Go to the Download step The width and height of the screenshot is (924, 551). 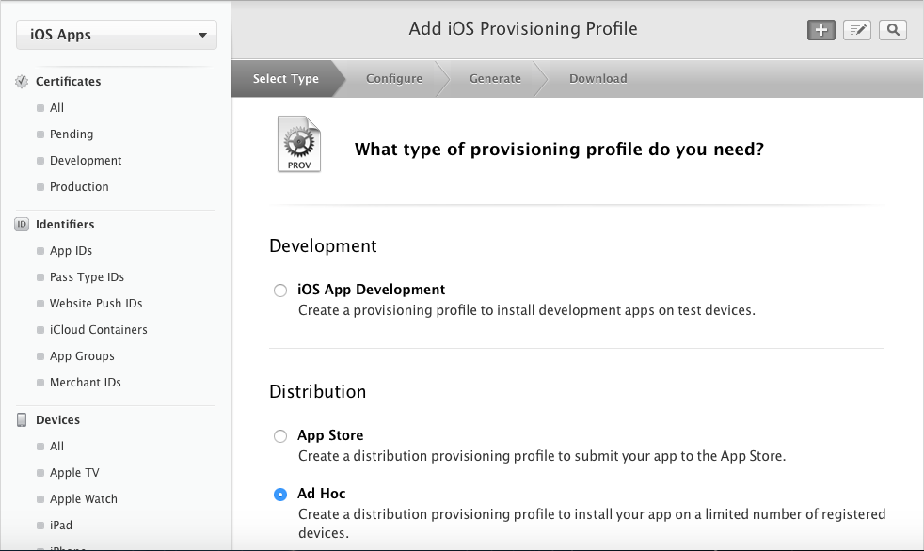click(598, 79)
